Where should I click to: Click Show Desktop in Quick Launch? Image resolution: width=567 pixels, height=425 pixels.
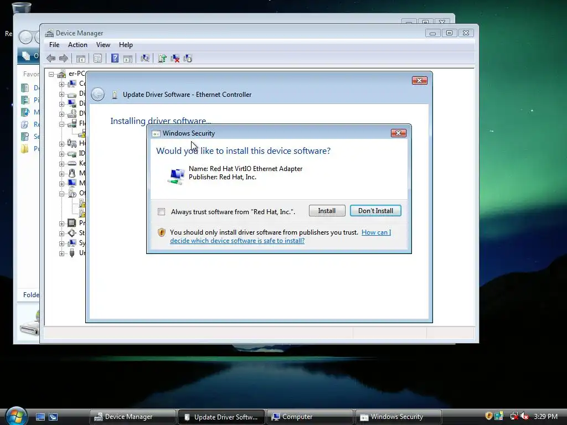[x=40, y=417]
